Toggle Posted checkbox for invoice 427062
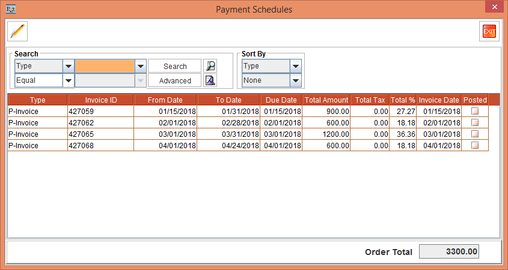The height and width of the screenshot is (270, 508). tap(475, 123)
